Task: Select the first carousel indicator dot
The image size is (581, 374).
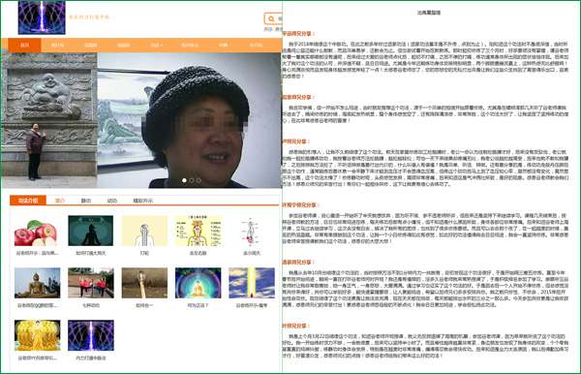Action: click(184, 180)
